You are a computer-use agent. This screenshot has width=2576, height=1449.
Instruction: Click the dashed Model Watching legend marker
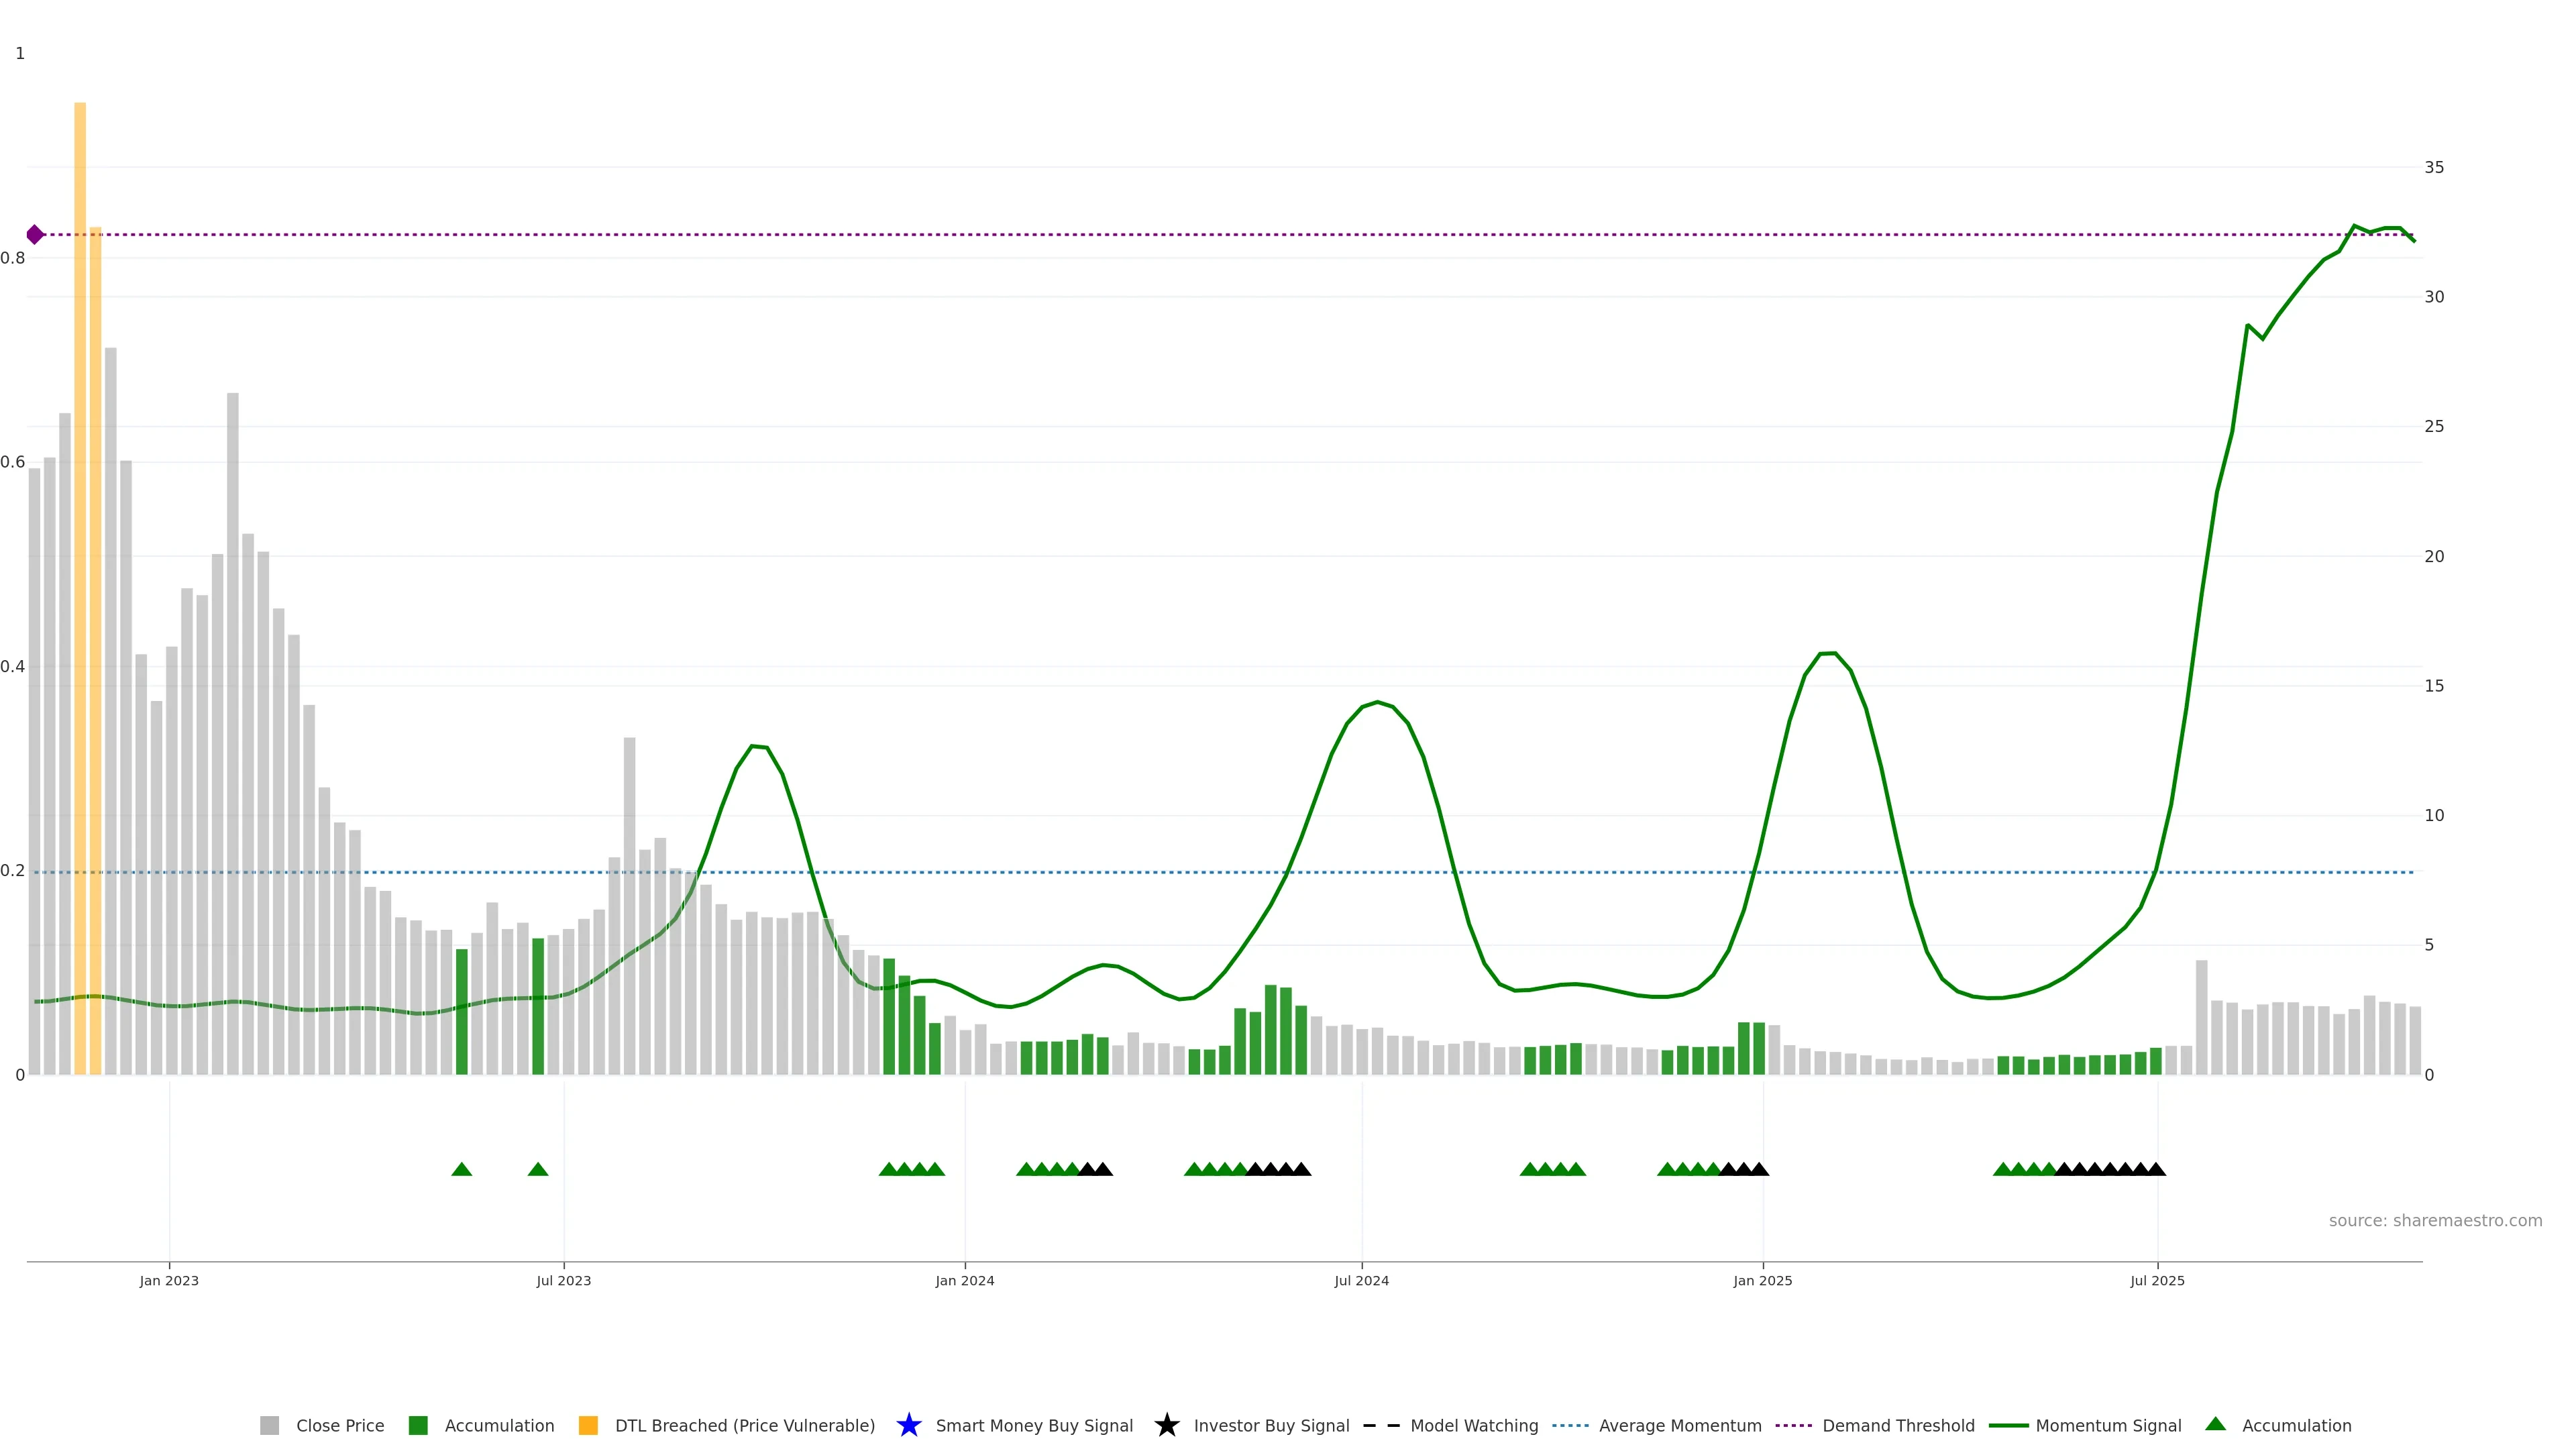pyautogui.click(x=1381, y=1426)
